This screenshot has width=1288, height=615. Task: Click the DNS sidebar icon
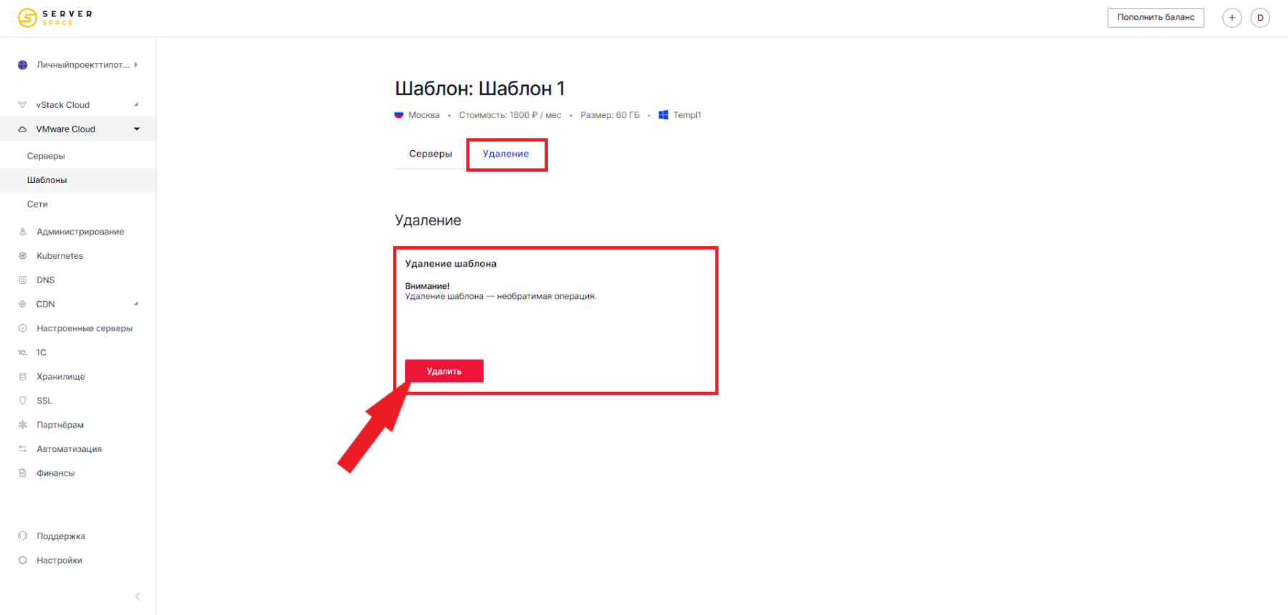22,280
